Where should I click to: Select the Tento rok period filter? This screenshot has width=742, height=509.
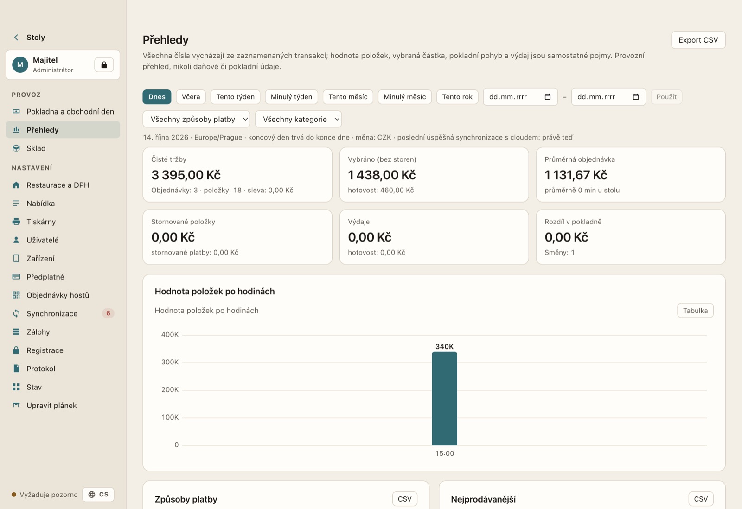457,97
